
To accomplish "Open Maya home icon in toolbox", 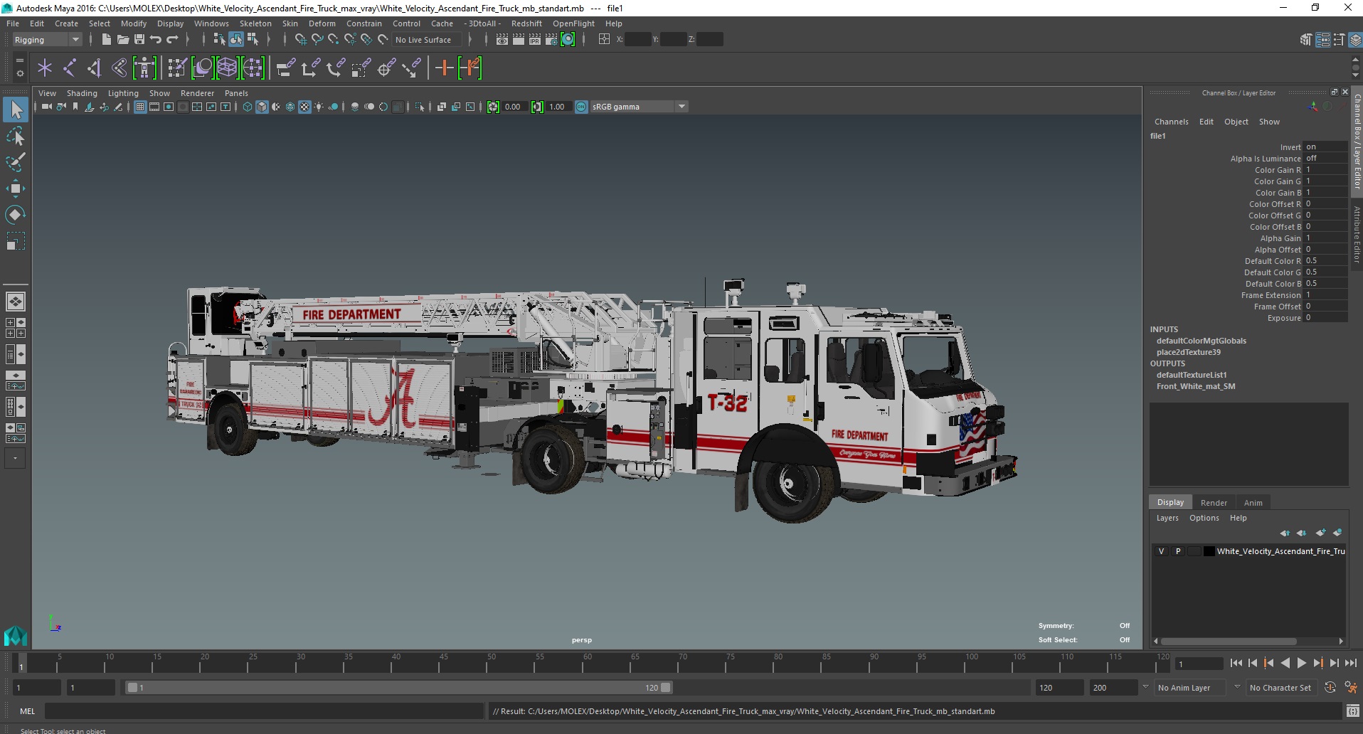I will click(x=16, y=635).
